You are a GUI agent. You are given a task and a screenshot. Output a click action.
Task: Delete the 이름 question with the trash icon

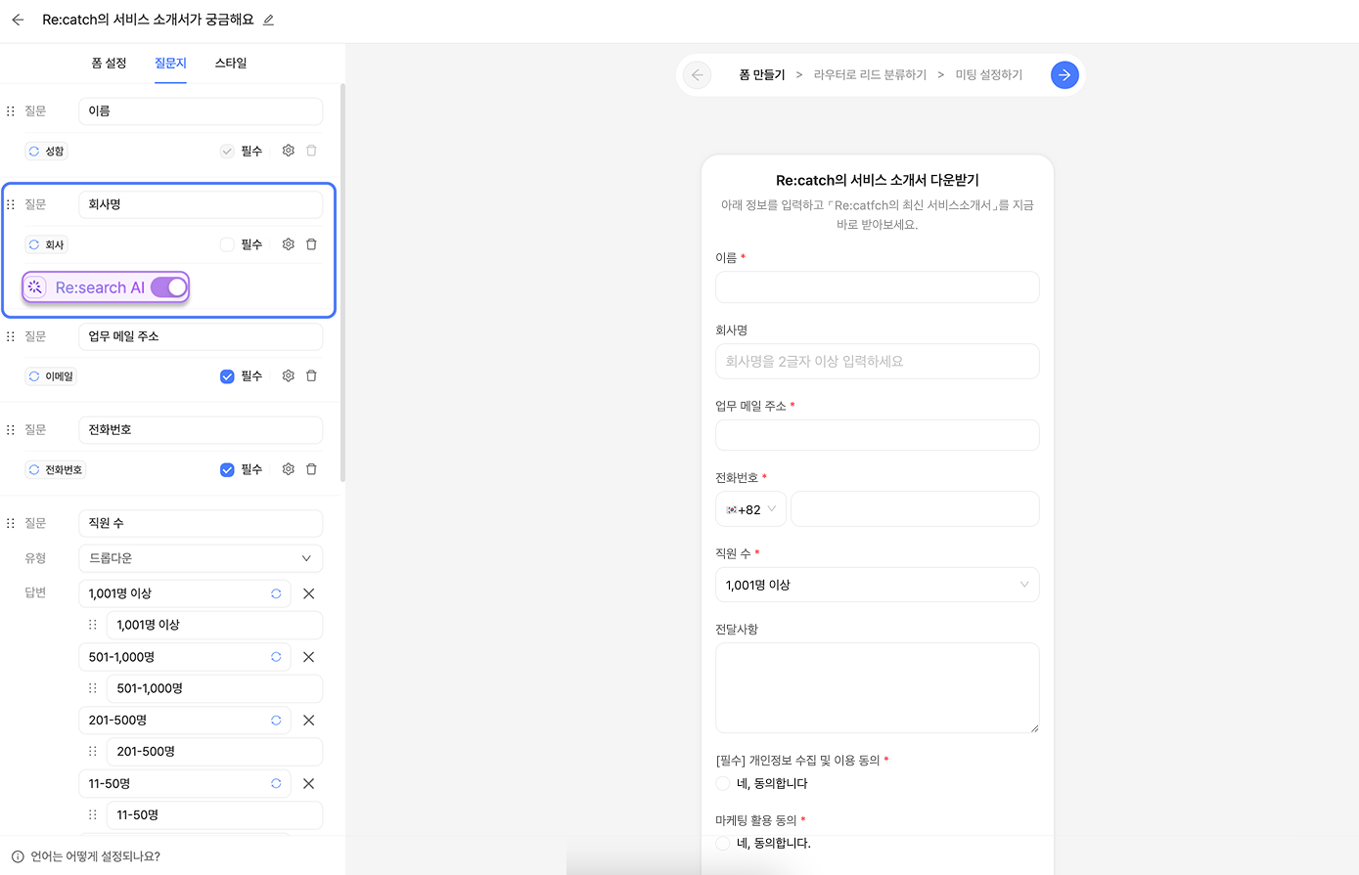click(311, 151)
